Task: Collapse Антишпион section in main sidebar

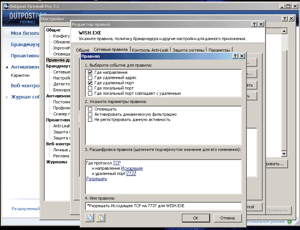Action: [x=7, y=67]
